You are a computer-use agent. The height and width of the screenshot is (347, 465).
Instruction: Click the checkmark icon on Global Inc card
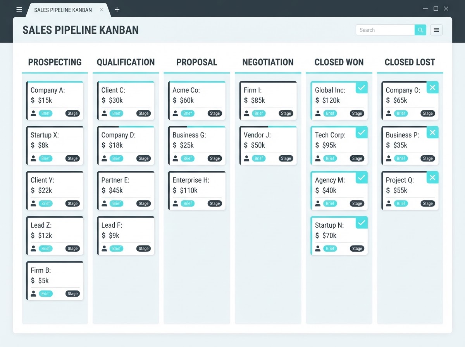tap(362, 88)
